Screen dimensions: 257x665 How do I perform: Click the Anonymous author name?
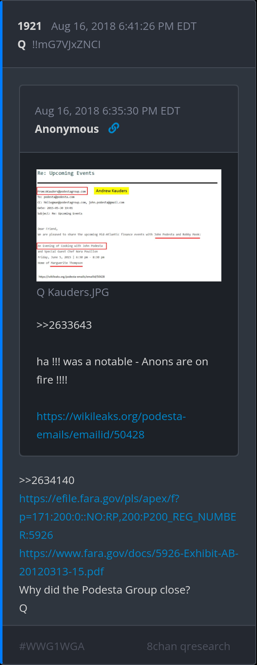click(x=67, y=129)
